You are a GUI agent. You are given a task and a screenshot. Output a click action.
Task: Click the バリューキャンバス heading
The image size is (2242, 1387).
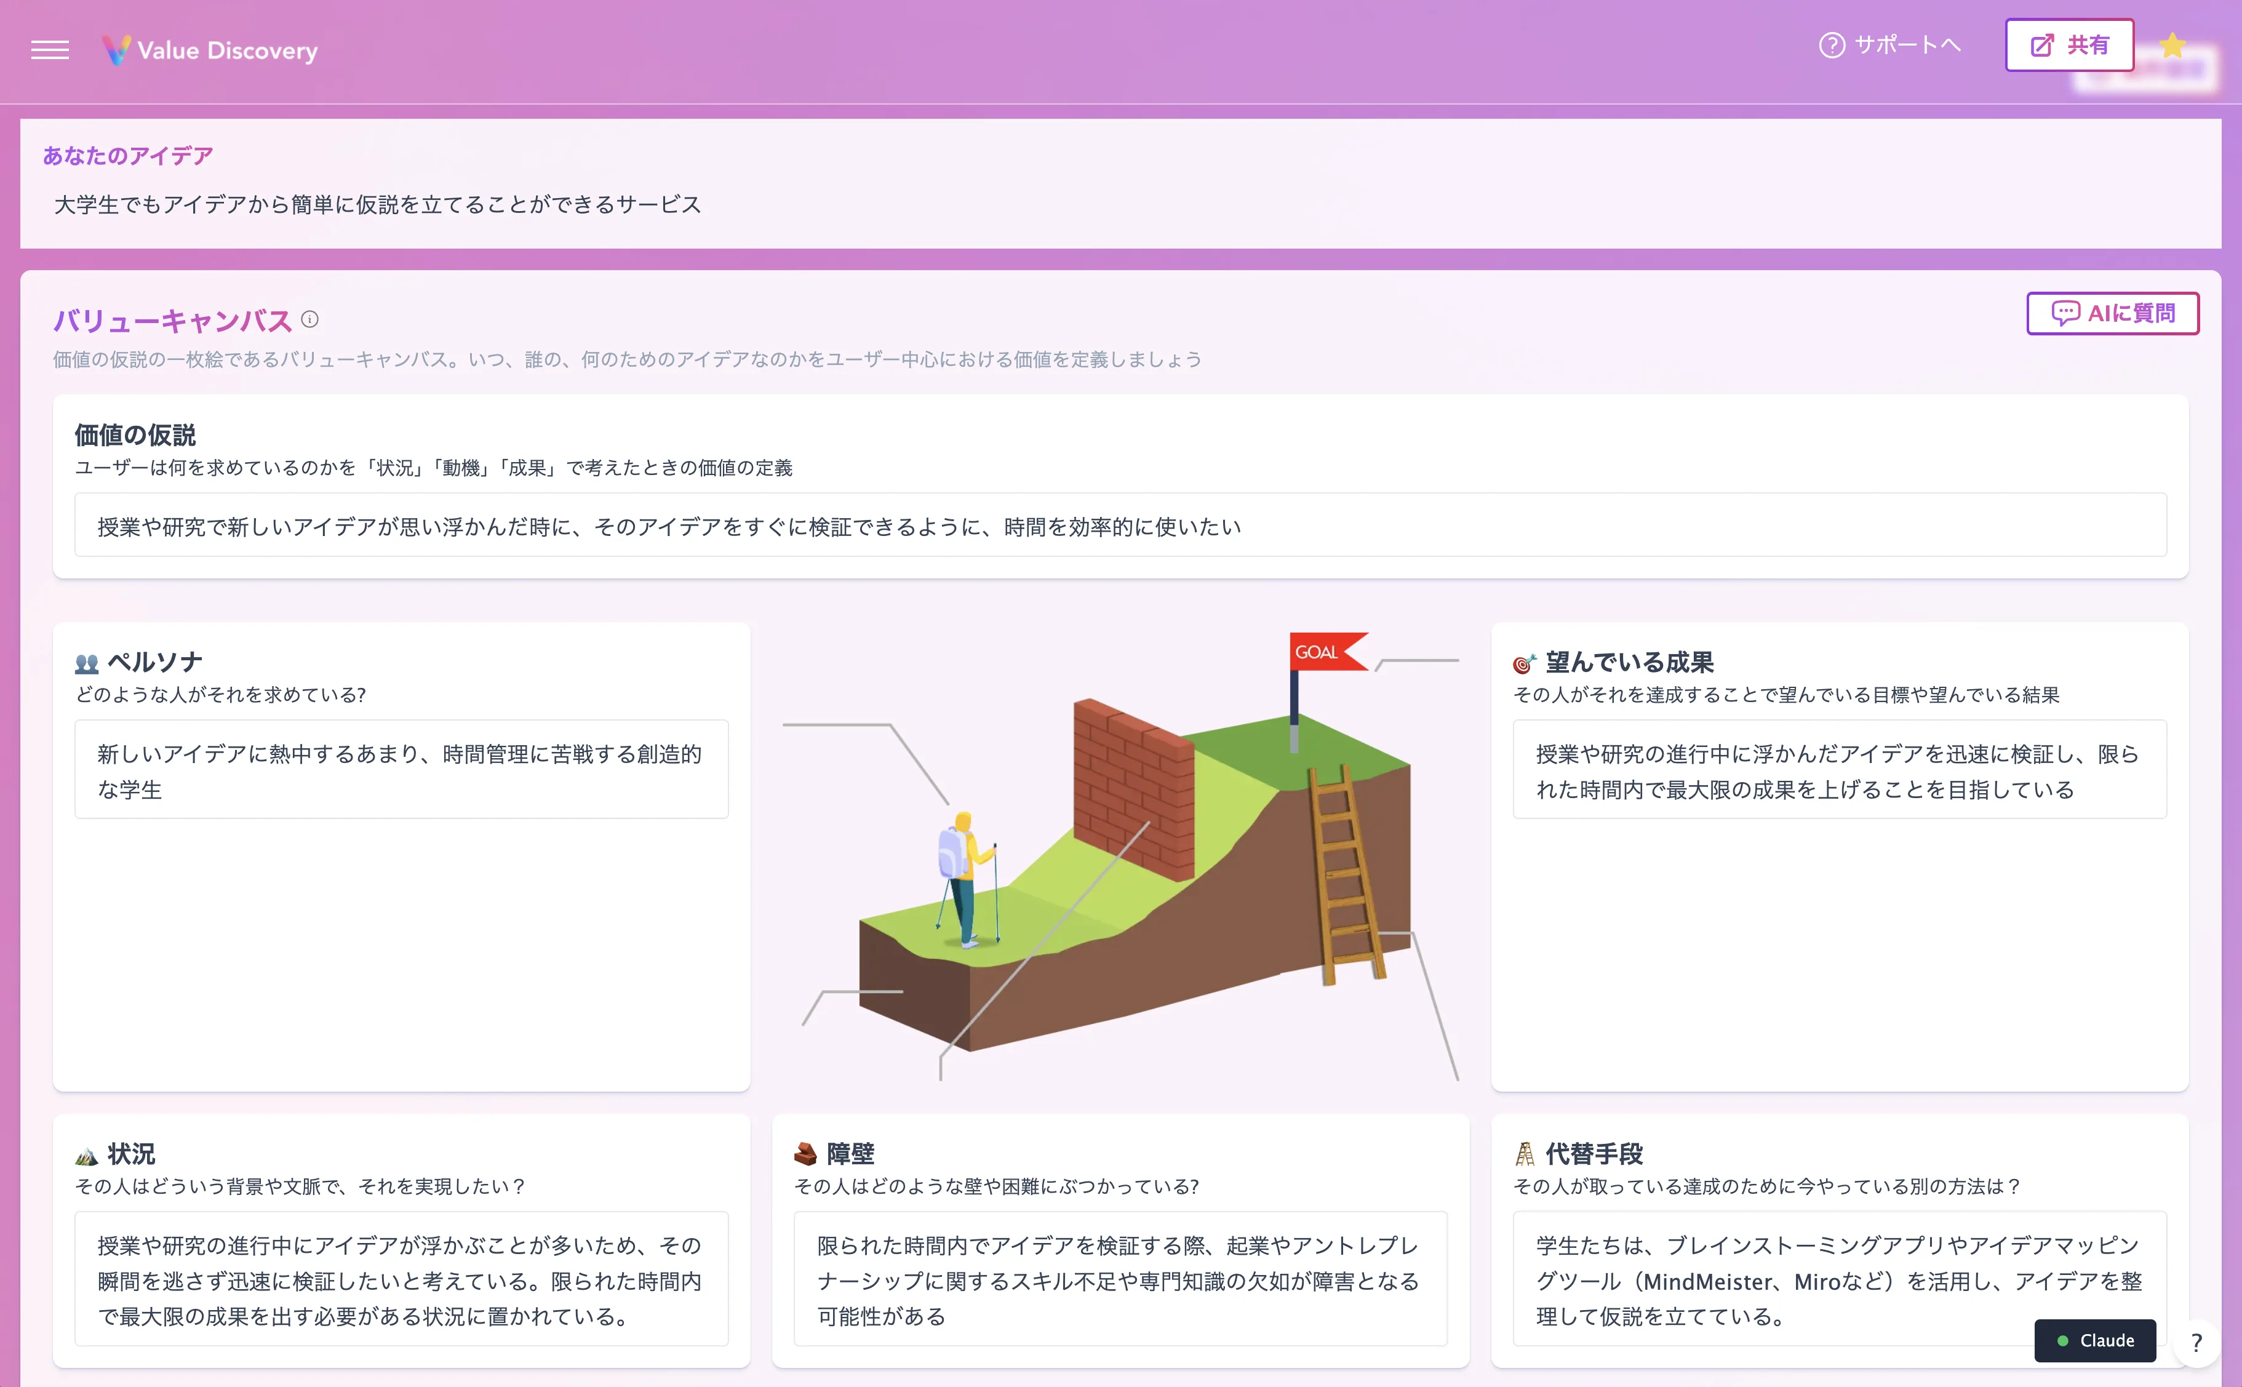(x=172, y=320)
